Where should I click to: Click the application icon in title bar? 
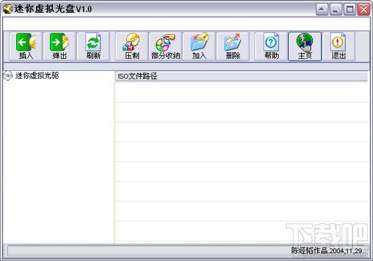coord(7,9)
